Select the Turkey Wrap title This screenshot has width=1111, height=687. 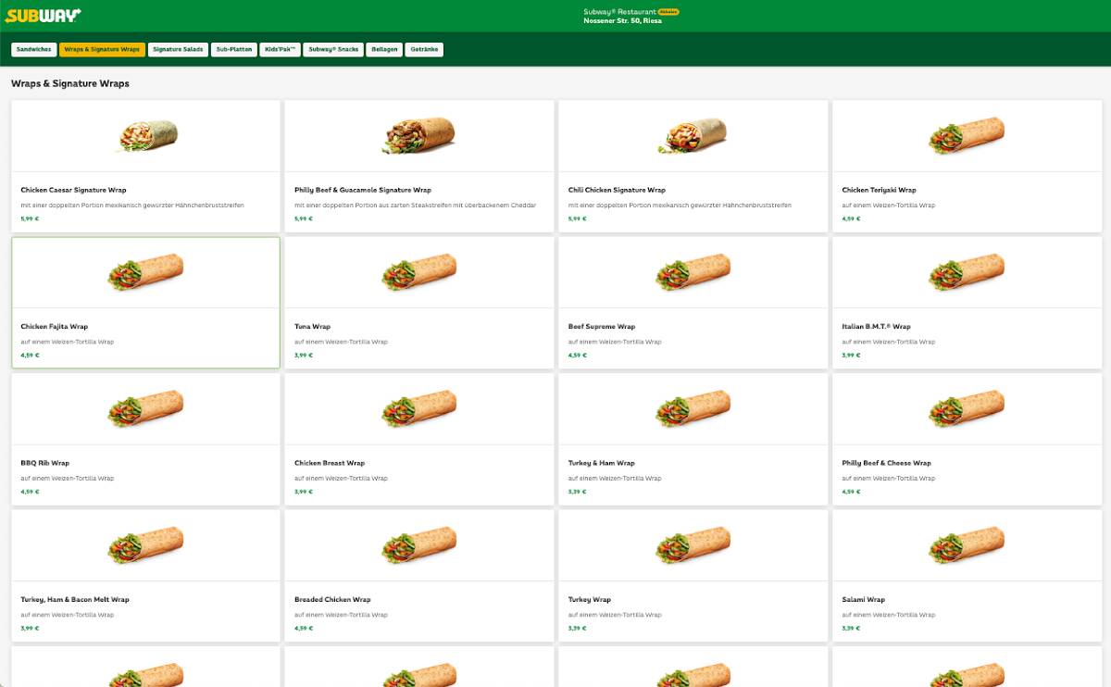pos(590,599)
